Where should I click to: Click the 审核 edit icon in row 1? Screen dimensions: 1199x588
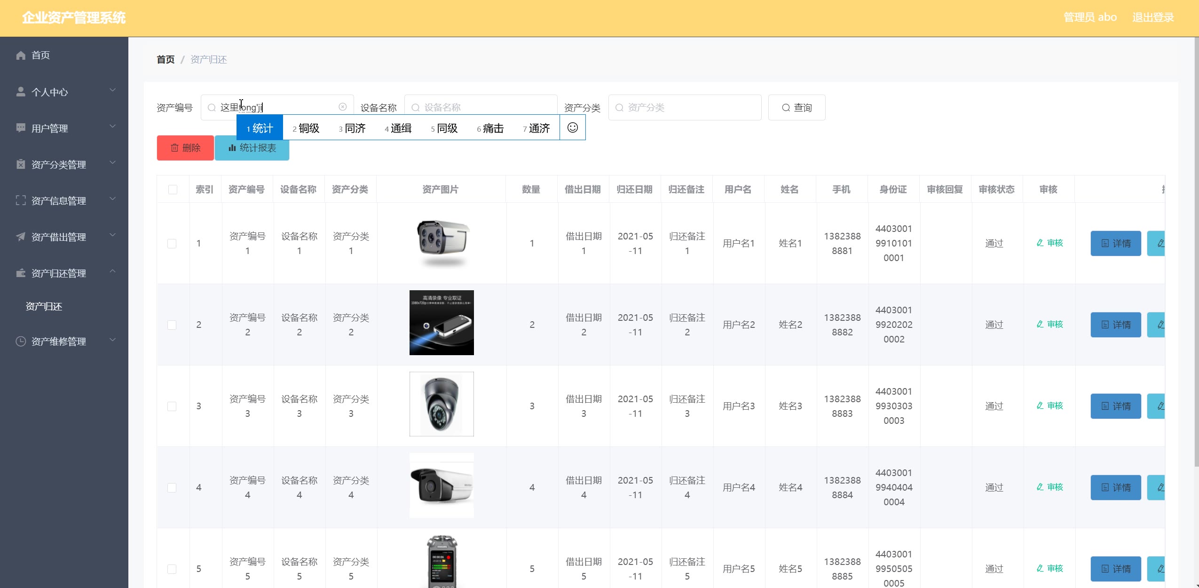point(1040,243)
